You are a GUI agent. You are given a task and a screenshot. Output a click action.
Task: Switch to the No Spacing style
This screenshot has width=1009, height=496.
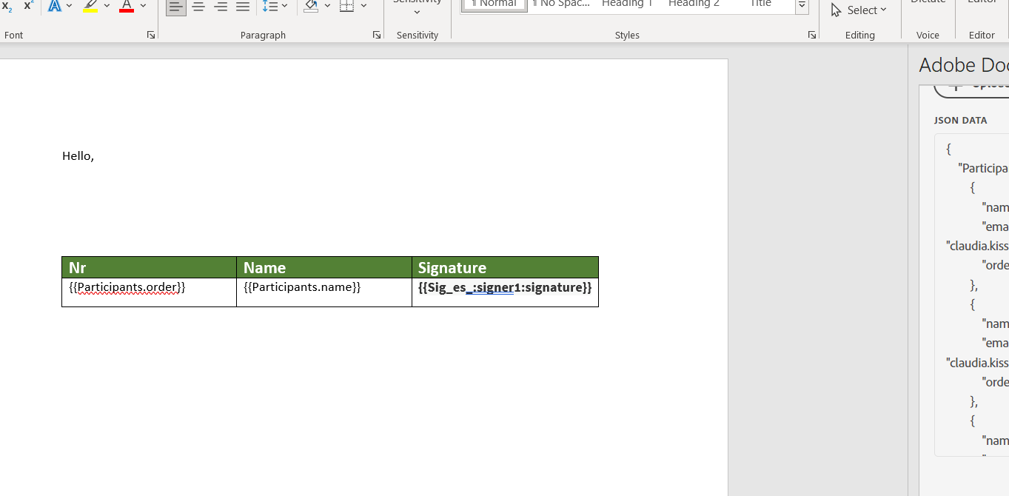(x=560, y=4)
